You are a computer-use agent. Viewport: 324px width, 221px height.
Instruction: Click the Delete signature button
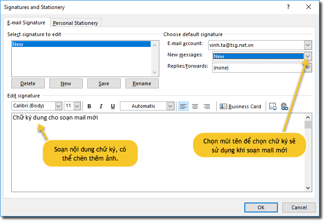[28, 83]
